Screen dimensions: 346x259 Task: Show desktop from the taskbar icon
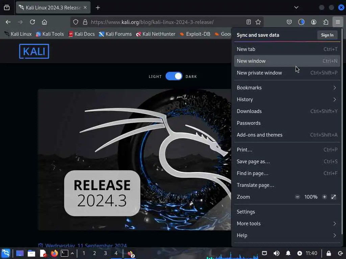(x=20, y=254)
